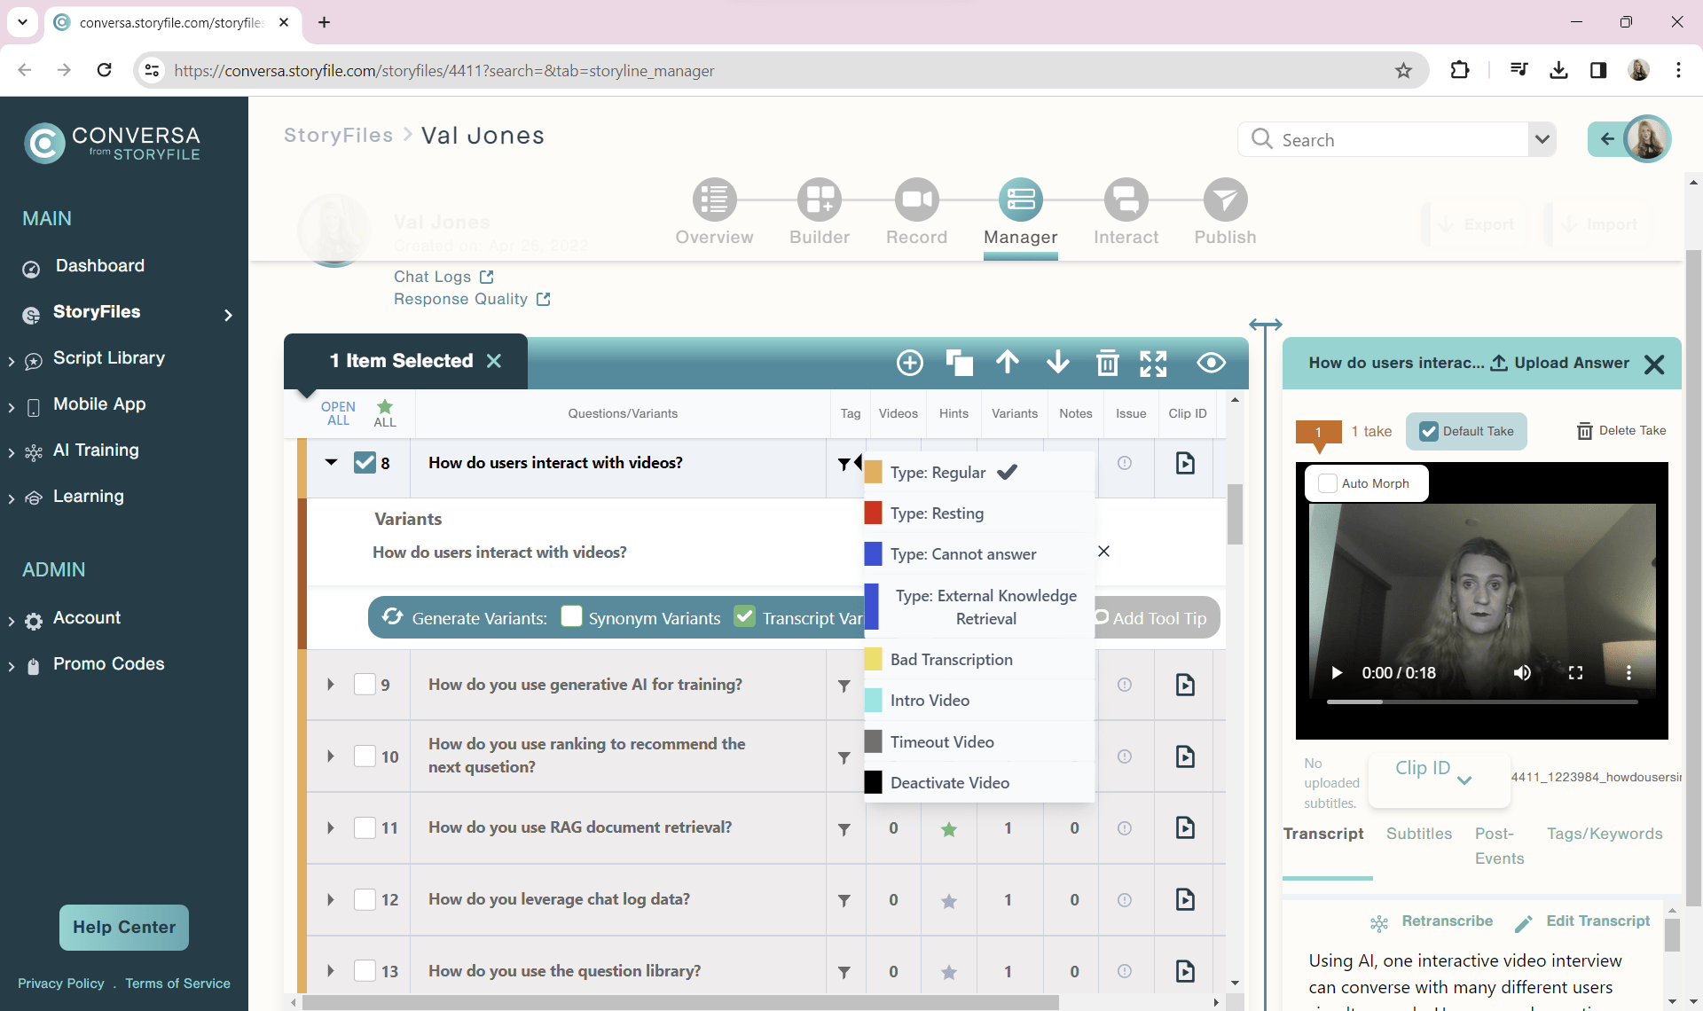Expand question 12 row disclosure triangle
Screen dimensions: 1703x1011
coord(331,899)
